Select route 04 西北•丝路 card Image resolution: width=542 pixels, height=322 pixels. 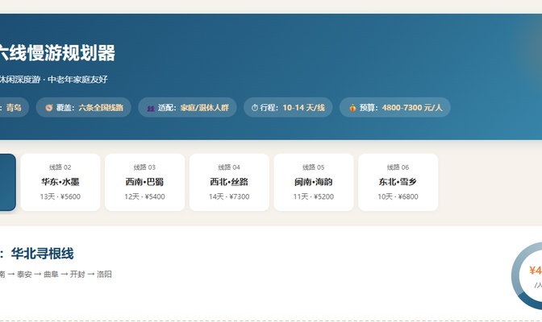click(x=229, y=182)
